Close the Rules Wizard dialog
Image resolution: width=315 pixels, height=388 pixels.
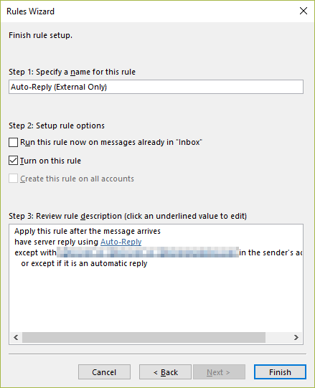click(303, 11)
